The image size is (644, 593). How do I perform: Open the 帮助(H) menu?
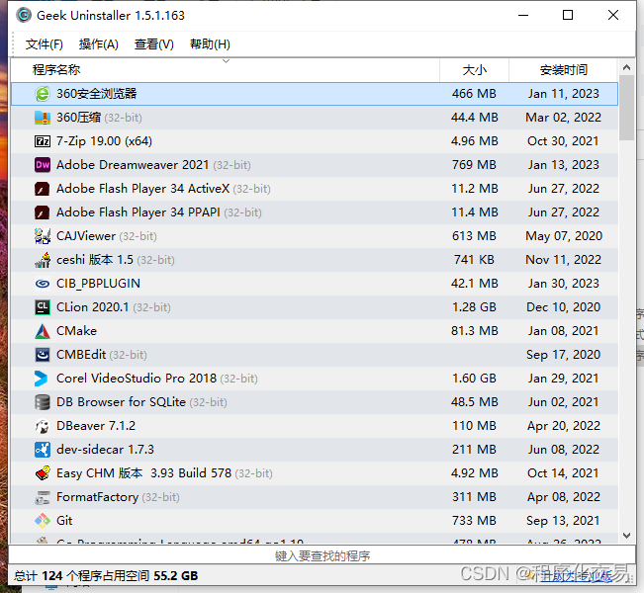click(x=210, y=44)
